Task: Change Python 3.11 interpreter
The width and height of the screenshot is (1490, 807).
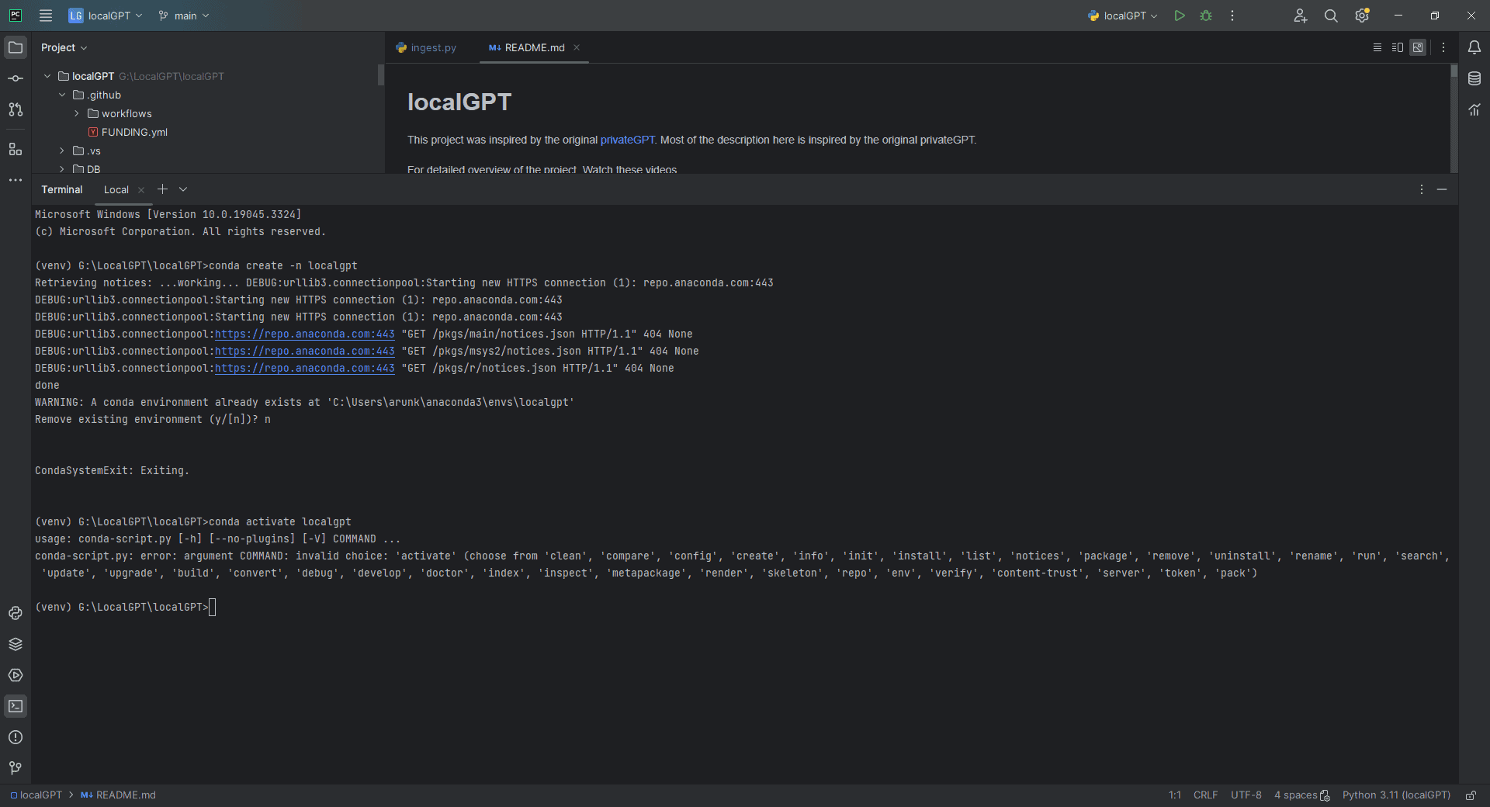Action: [1396, 795]
